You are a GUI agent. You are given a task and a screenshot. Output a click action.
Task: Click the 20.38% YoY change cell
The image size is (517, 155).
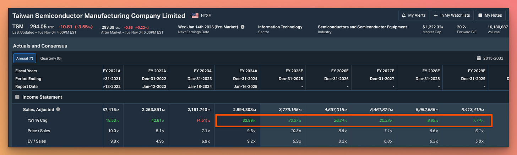[x=386, y=120]
